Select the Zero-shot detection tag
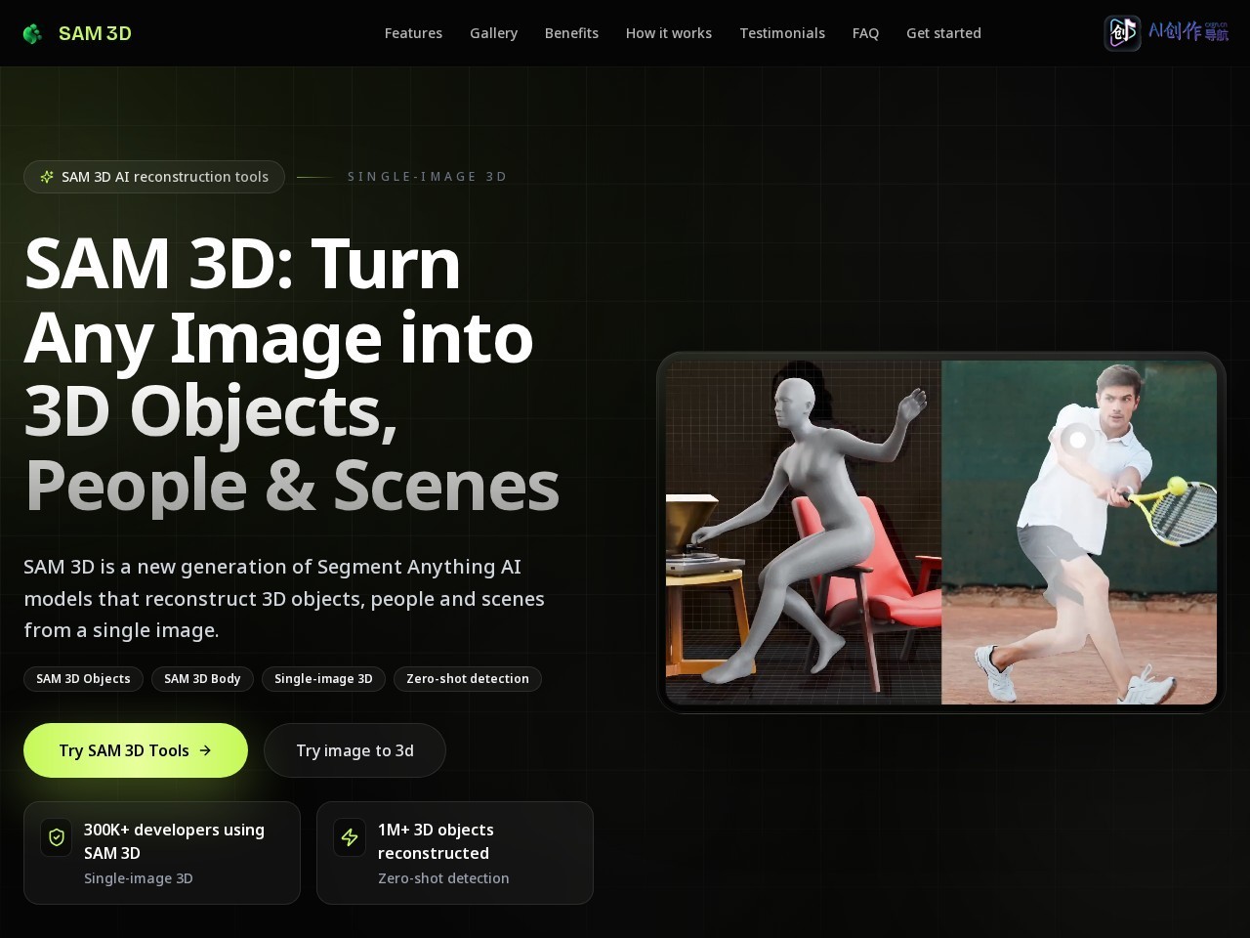Screen dimensions: 1250x938 [x=468, y=679]
